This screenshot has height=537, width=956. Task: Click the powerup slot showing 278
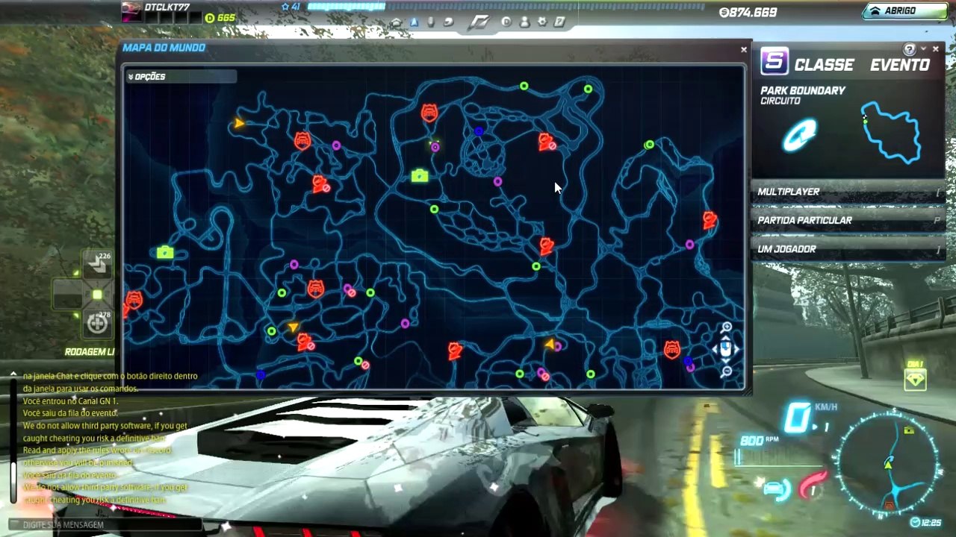click(x=97, y=323)
